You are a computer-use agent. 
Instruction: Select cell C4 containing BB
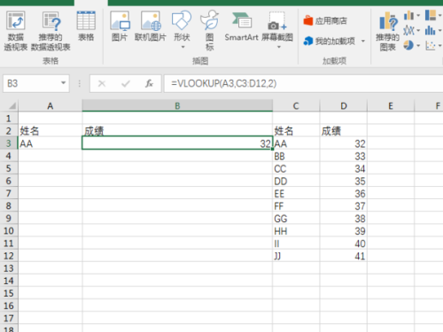click(x=296, y=156)
